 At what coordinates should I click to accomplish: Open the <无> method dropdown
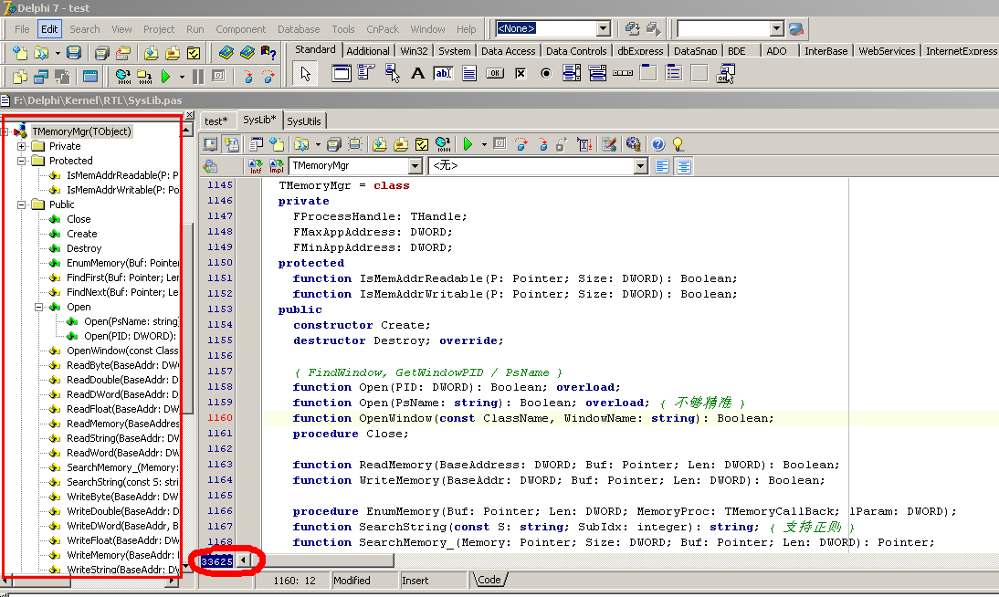[x=641, y=166]
